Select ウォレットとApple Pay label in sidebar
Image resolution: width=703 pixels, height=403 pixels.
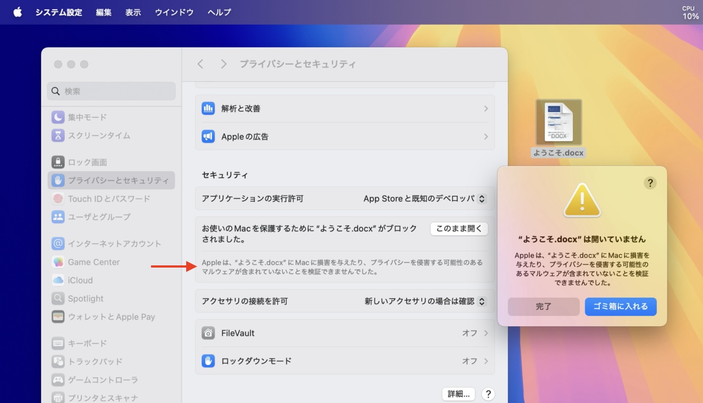[x=111, y=316]
